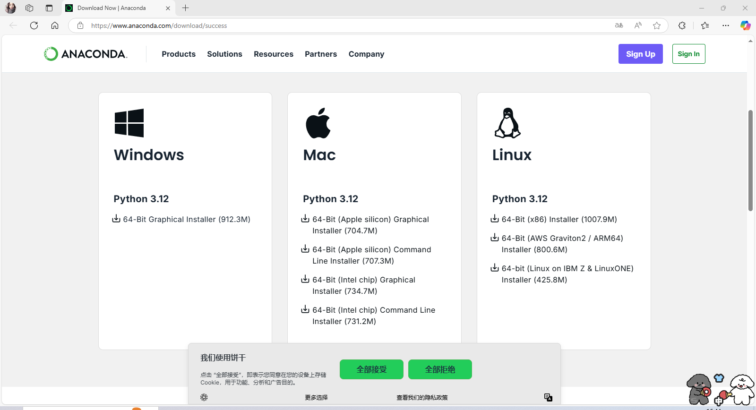The image size is (756, 410).
Task: Click Python 3.12 text under Windows
Action: 141,199
